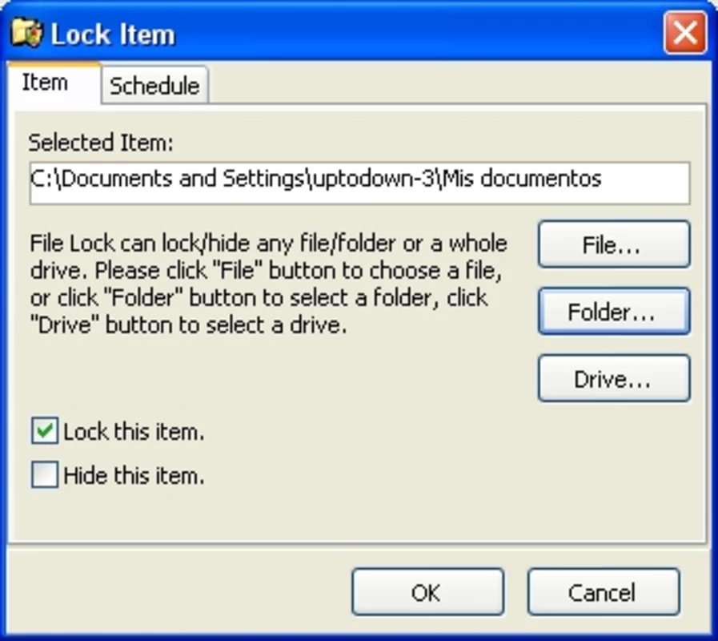718x641 pixels.
Task: Click the 'Lock Item' title bar text
Action: (x=113, y=34)
